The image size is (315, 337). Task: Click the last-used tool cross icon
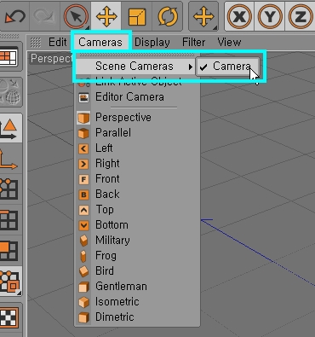pyautogui.click(x=203, y=16)
